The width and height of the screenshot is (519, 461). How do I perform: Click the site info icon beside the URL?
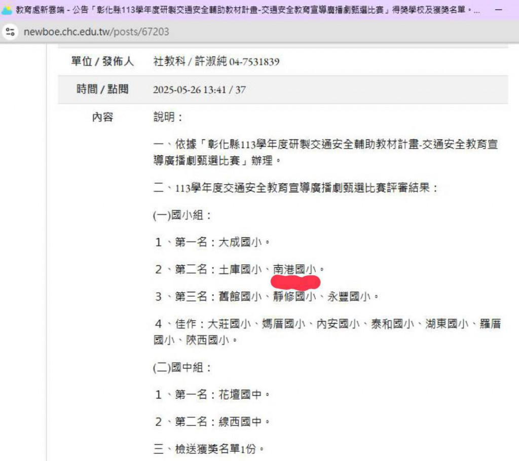tap(10, 32)
